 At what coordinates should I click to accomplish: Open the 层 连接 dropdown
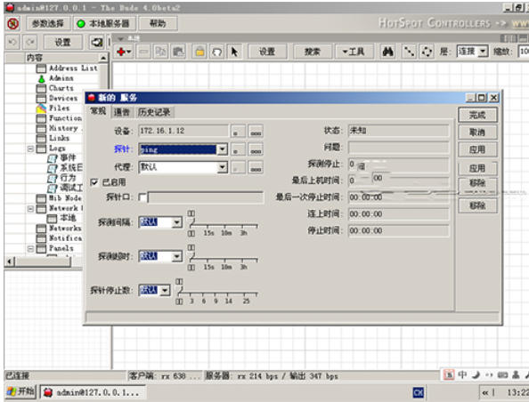point(483,52)
